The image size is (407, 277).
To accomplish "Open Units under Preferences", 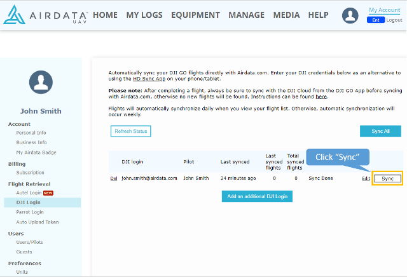I will click(x=22, y=272).
